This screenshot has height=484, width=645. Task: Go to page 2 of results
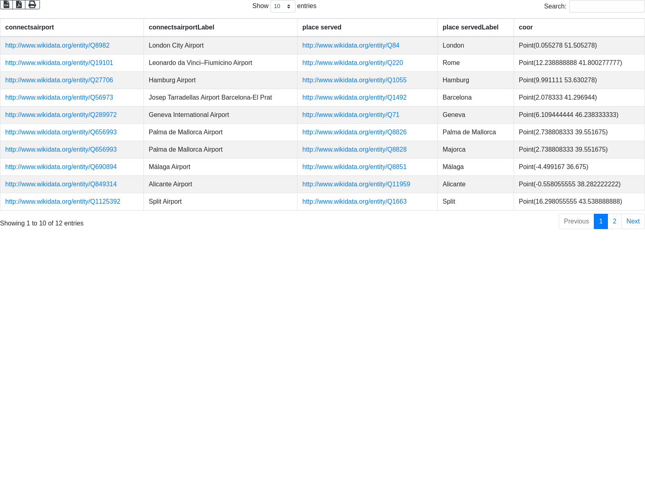(x=614, y=221)
